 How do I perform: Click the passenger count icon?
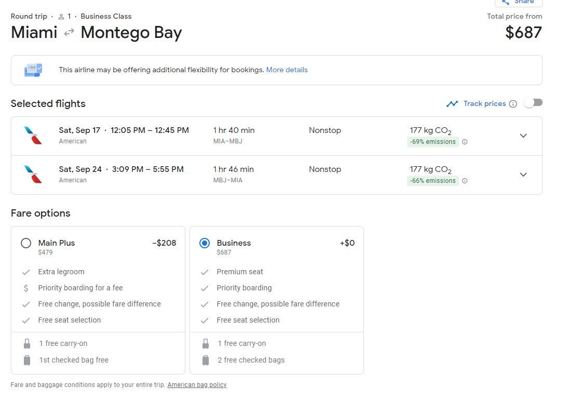[61, 17]
